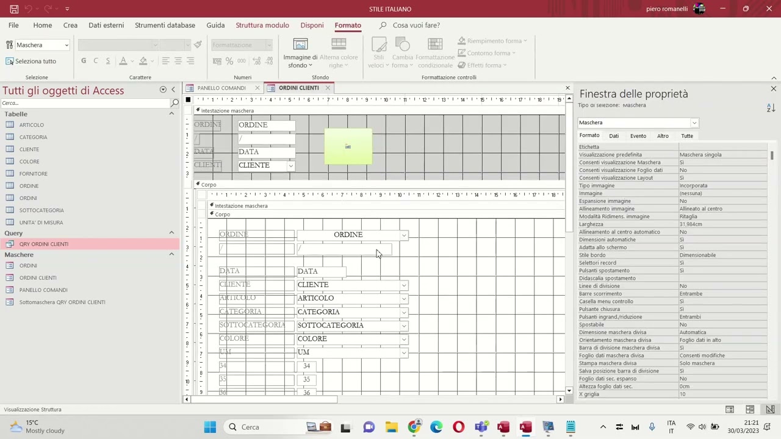
Task: Switch to the Crea ribbon tab
Action: (70, 25)
